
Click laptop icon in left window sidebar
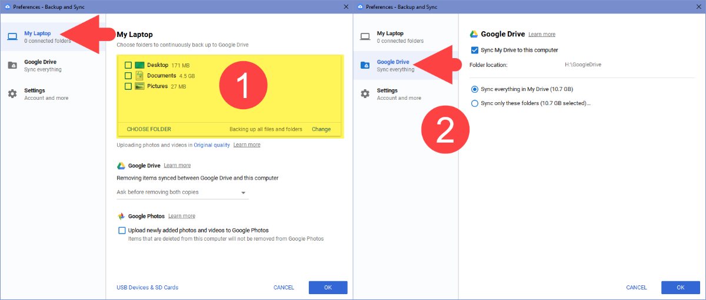12,37
